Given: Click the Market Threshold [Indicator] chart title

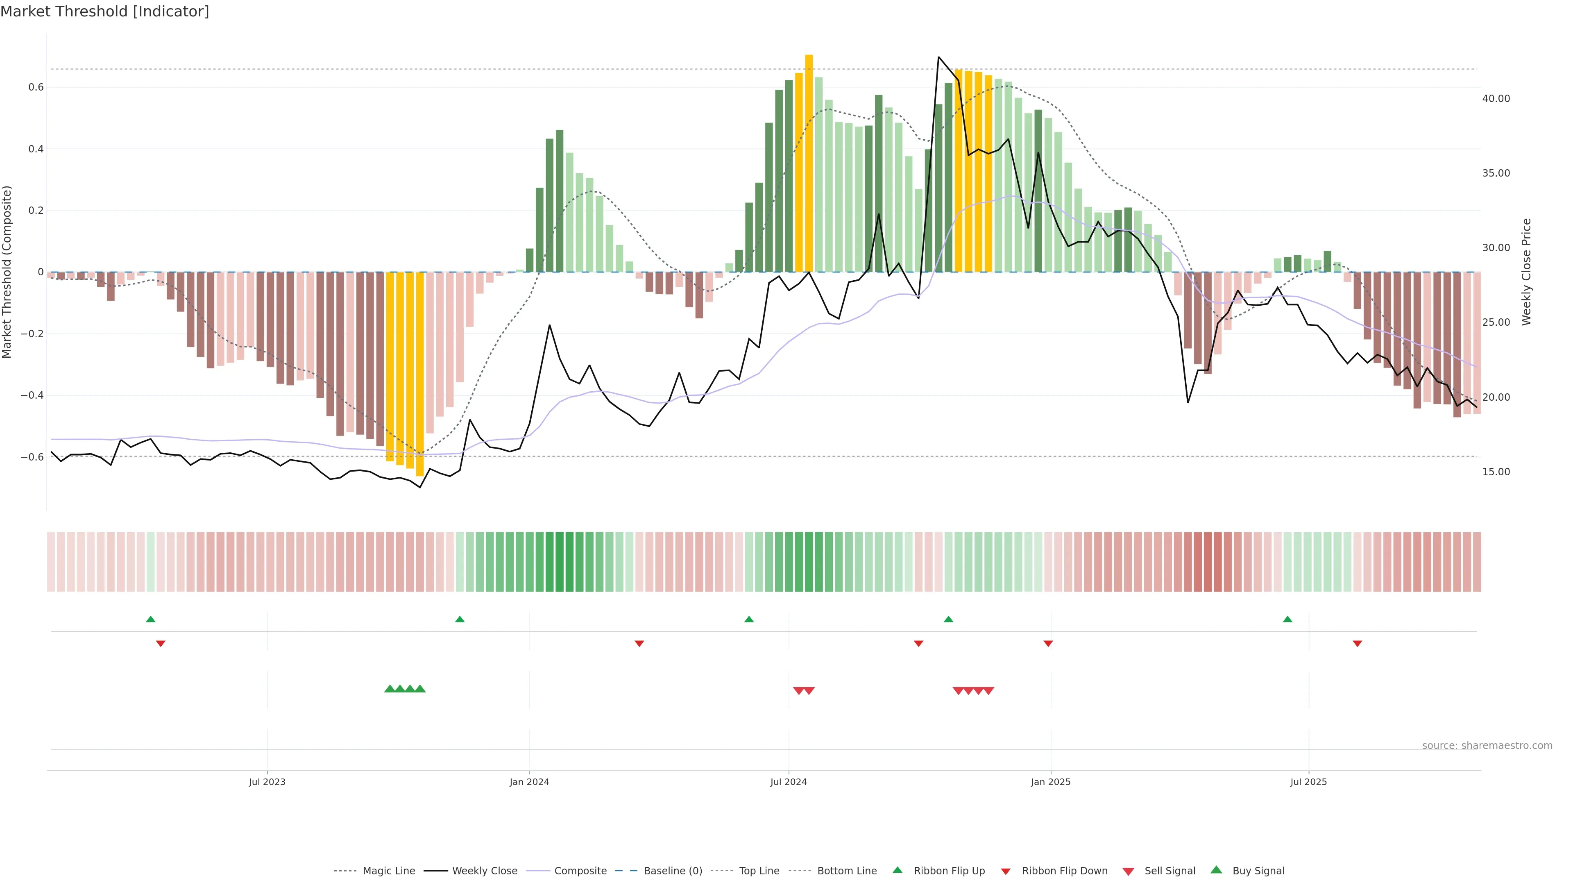Looking at the screenshot, I should [104, 11].
